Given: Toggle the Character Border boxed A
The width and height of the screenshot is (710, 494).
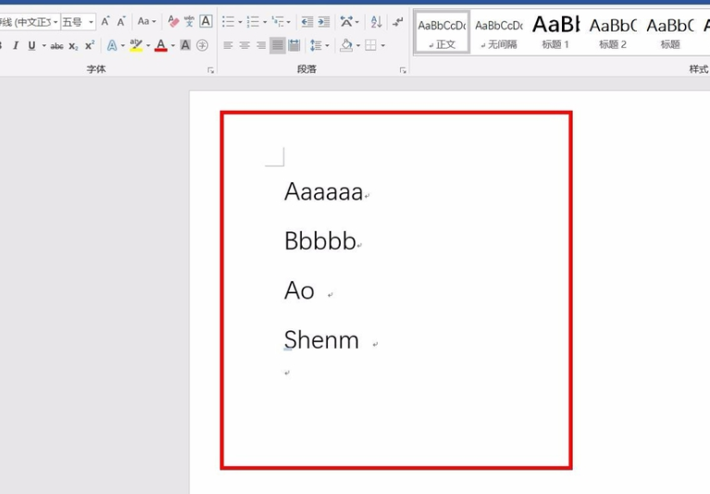Looking at the screenshot, I should coord(206,21).
